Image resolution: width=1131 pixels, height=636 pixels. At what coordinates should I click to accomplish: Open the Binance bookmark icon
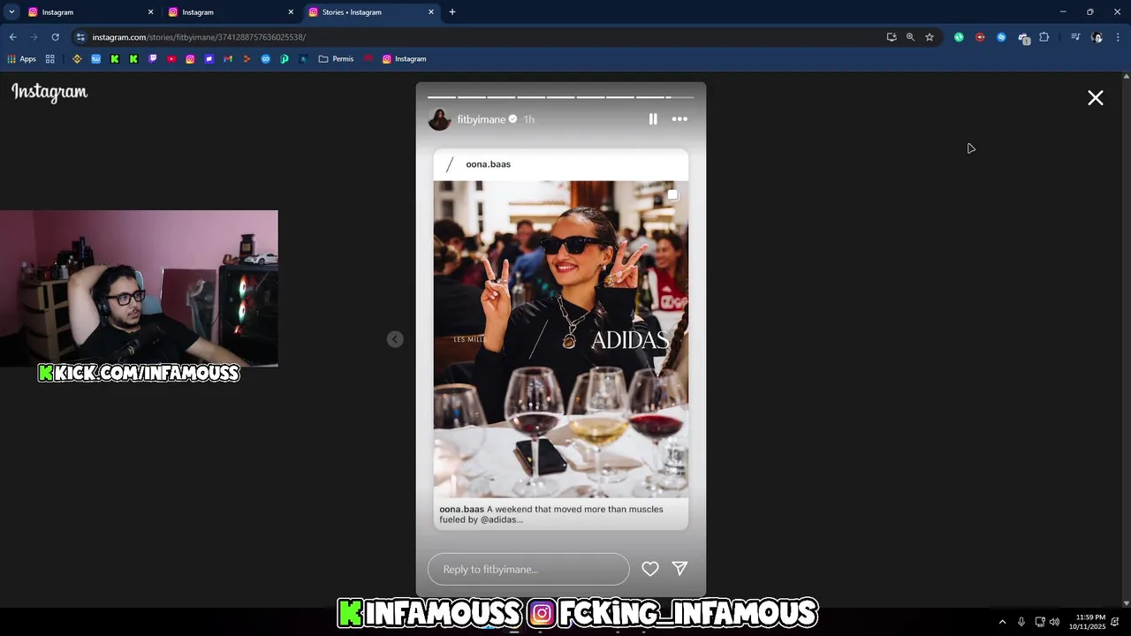pyautogui.click(x=77, y=59)
